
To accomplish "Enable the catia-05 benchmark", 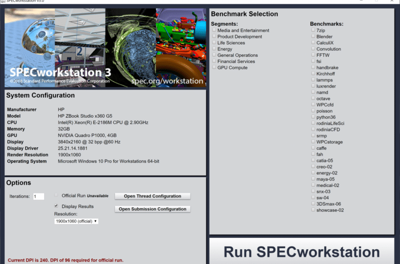I will 313,160.
